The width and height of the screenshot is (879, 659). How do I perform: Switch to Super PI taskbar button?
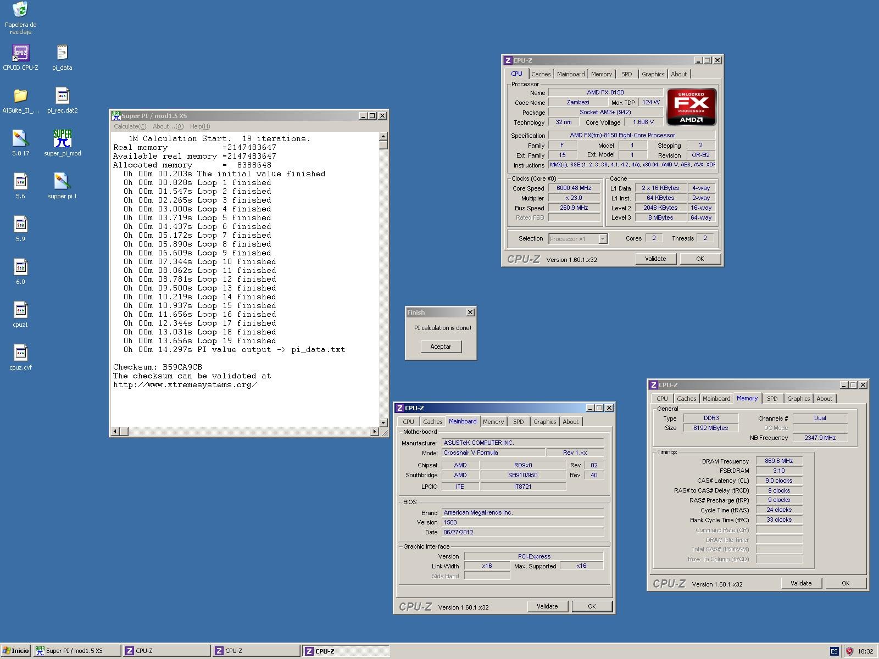(77, 651)
